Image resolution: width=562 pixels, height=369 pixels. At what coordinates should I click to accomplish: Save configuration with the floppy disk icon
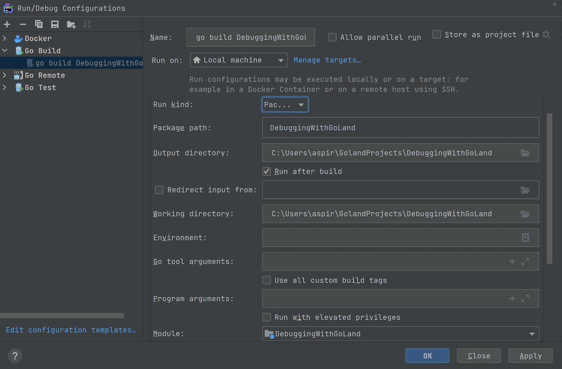[x=55, y=24]
